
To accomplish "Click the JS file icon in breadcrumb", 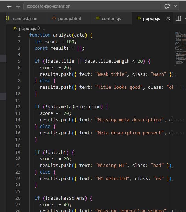I will [15, 28].
